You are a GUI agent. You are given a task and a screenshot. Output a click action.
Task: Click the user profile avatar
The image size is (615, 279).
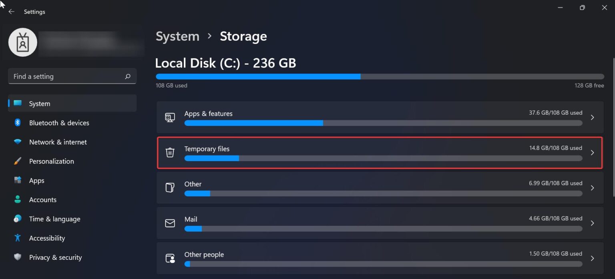(23, 42)
